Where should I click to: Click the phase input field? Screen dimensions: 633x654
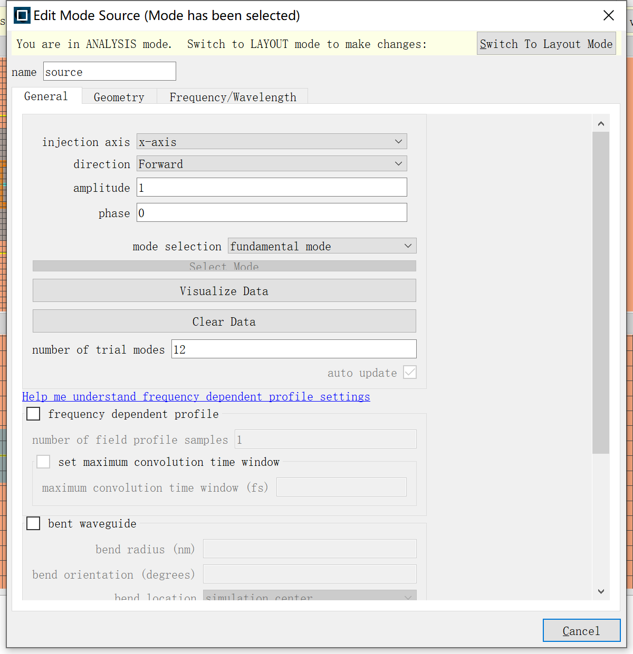point(272,212)
